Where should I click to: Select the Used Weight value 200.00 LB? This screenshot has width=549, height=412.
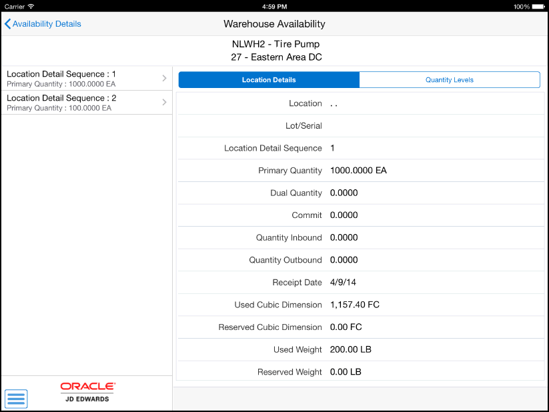tap(350, 349)
